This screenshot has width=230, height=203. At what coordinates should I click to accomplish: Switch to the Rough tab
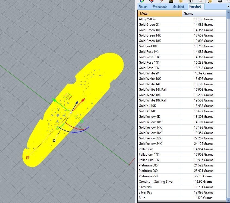click(x=143, y=7)
